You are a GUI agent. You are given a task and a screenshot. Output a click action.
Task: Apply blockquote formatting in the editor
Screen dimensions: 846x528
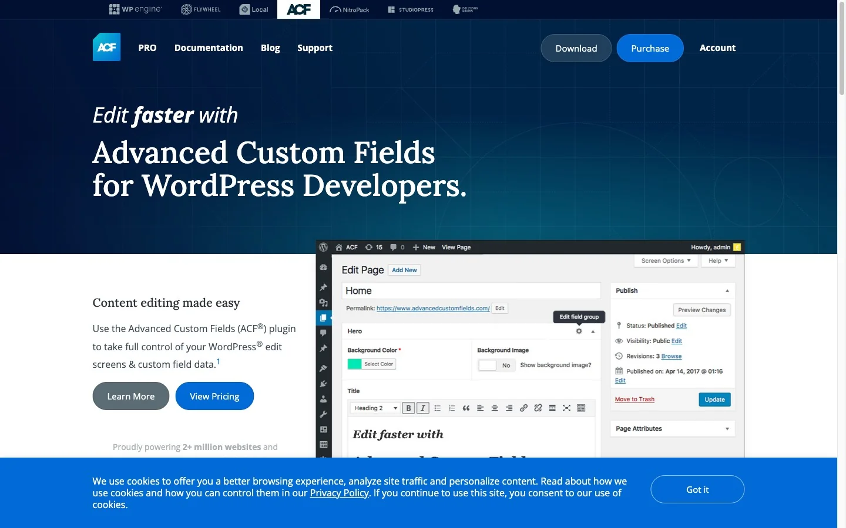(x=466, y=408)
